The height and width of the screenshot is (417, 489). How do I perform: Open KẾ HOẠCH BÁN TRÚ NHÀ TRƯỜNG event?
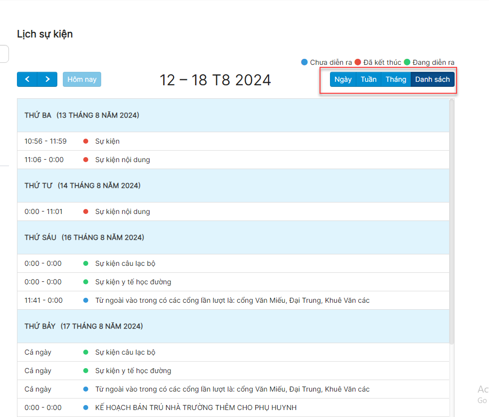[196, 408]
